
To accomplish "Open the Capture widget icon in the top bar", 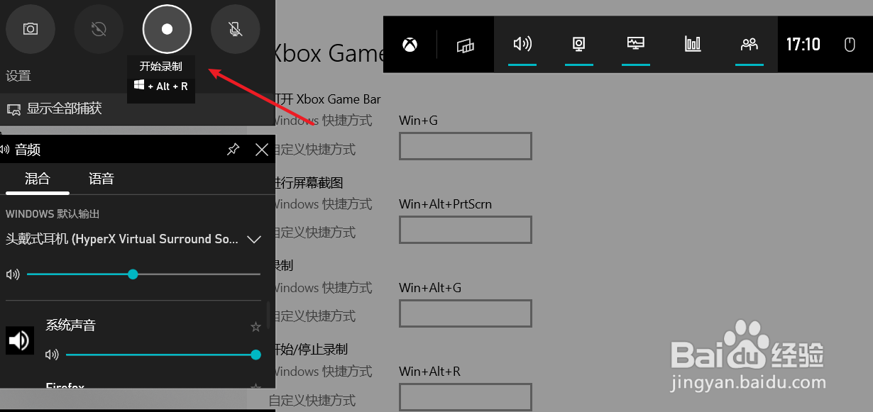I will pos(579,44).
